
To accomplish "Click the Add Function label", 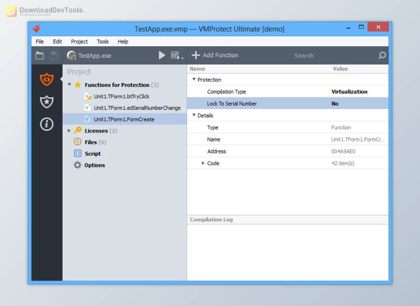I will coord(220,55).
